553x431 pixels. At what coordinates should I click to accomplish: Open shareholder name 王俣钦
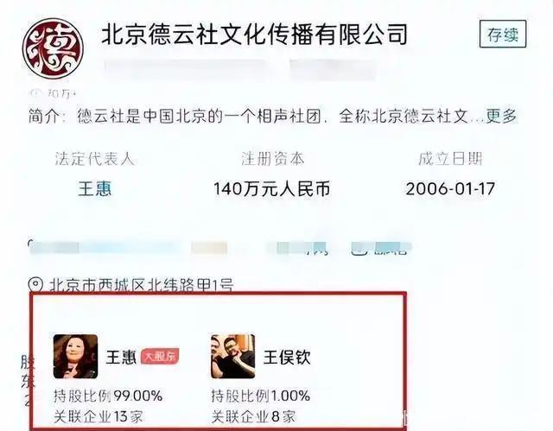click(287, 357)
